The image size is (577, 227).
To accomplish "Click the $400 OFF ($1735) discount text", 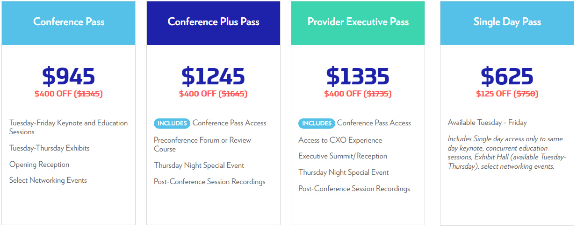I will [x=358, y=94].
